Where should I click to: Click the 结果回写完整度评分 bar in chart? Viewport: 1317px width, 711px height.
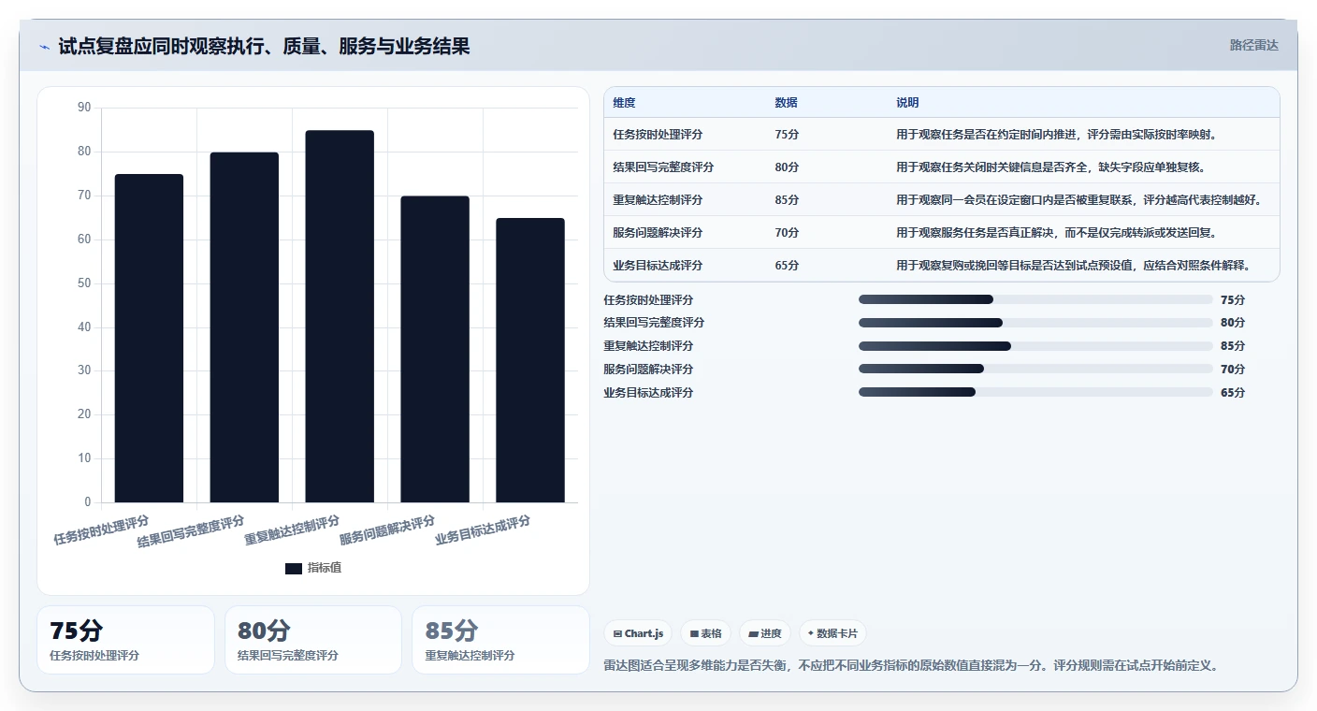click(x=244, y=327)
